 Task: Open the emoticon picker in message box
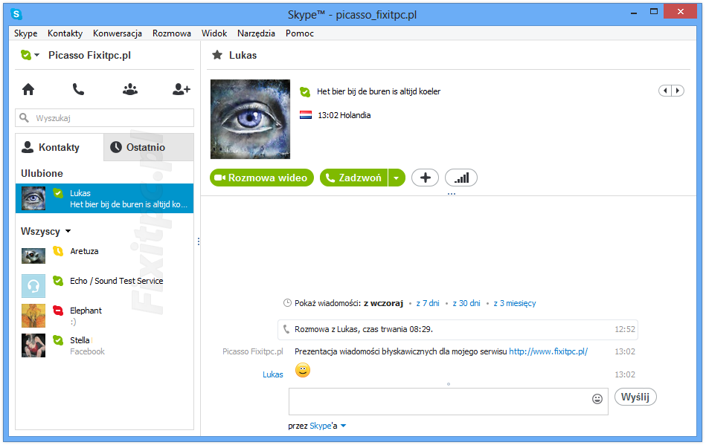597,399
